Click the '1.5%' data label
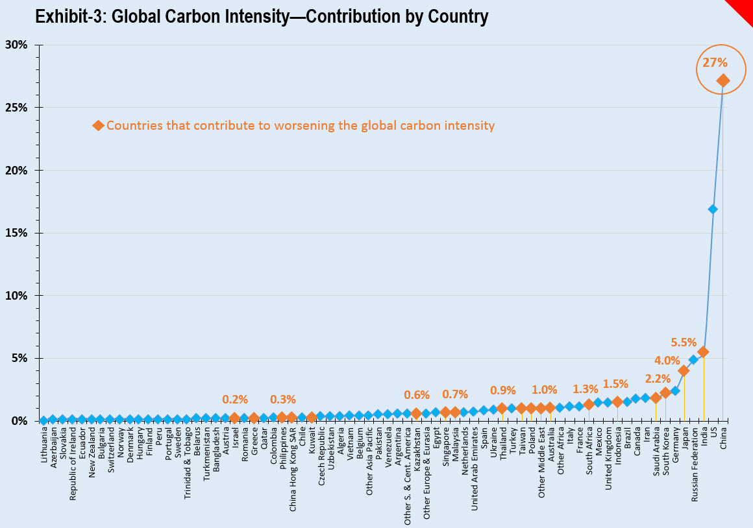 (x=615, y=384)
